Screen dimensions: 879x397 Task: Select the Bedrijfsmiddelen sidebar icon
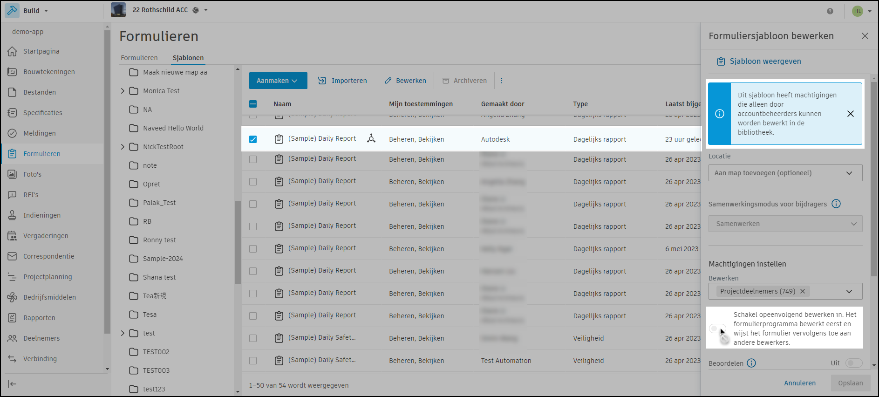pos(13,297)
